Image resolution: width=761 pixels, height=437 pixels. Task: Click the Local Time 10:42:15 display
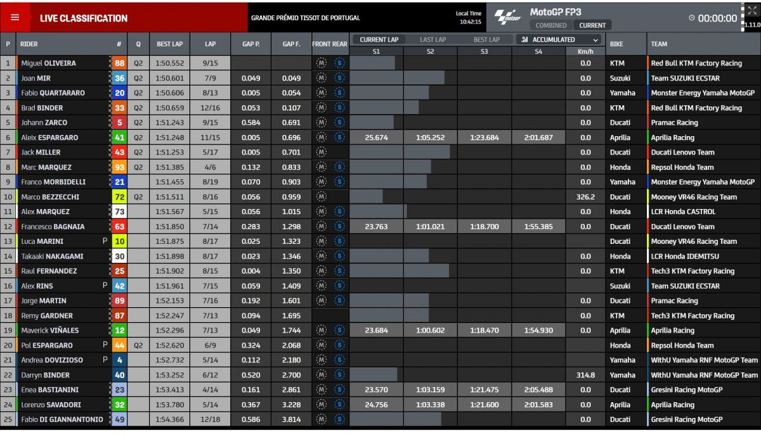click(x=468, y=18)
